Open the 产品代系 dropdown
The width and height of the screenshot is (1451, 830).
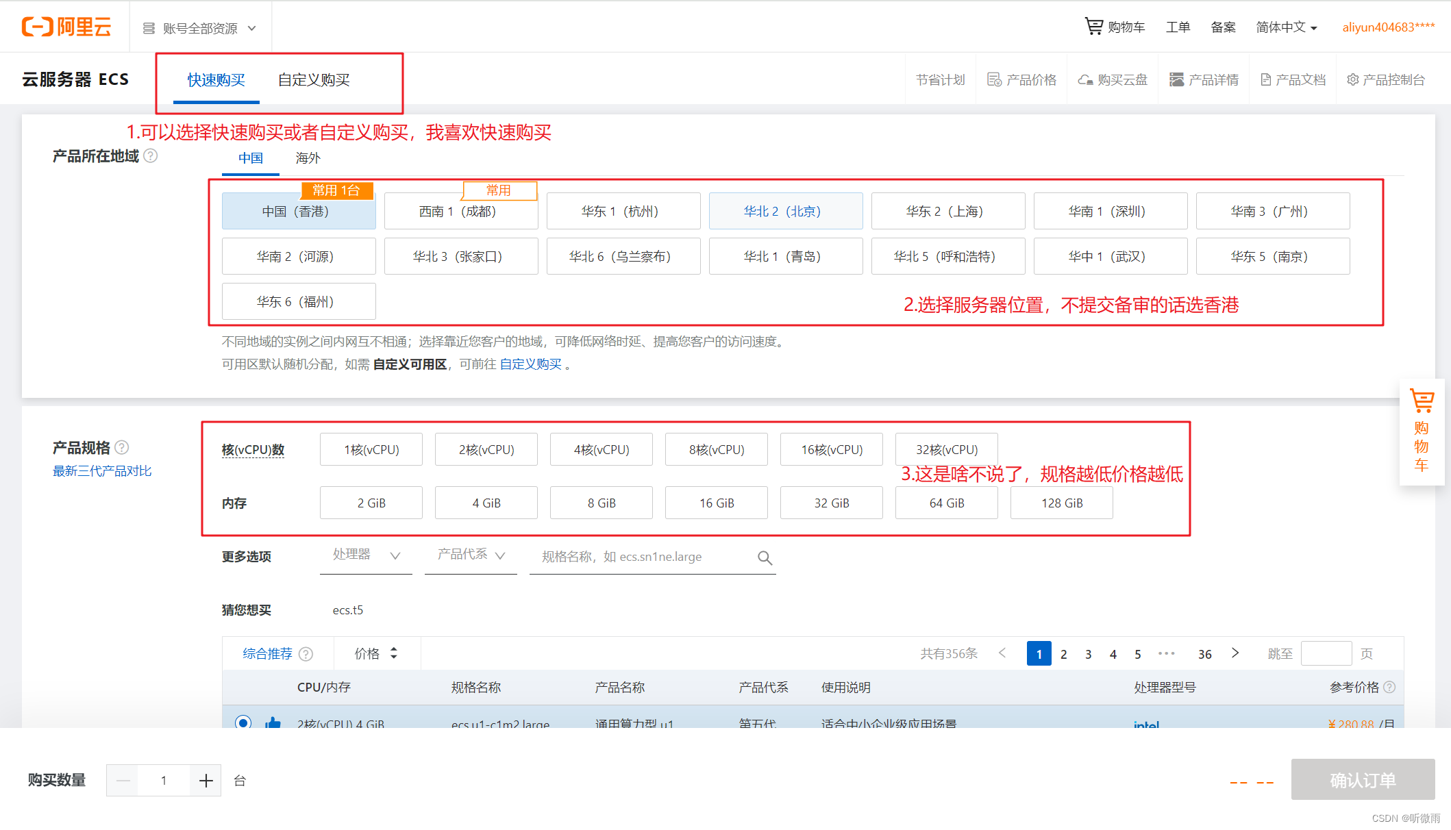pos(471,555)
